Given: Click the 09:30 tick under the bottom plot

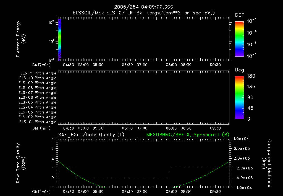Looking at the screenshot, I should click(x=215, y=192).
